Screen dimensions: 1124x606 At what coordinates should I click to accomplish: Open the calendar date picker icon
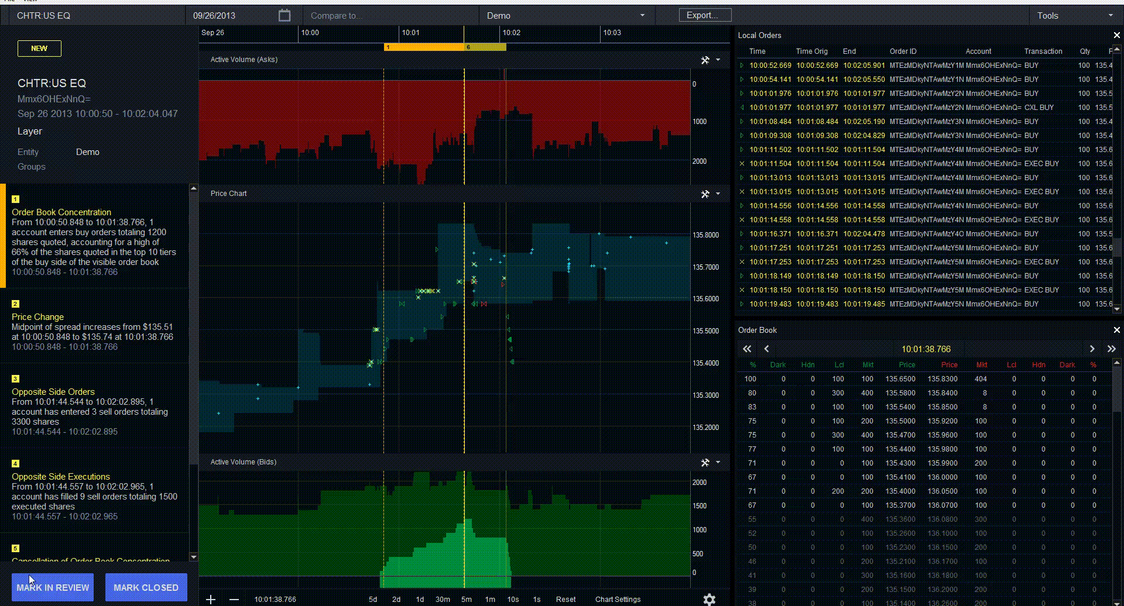(x=285, y=15)
